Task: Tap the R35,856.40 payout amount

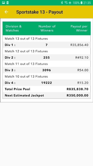Action: coord(79,45)
